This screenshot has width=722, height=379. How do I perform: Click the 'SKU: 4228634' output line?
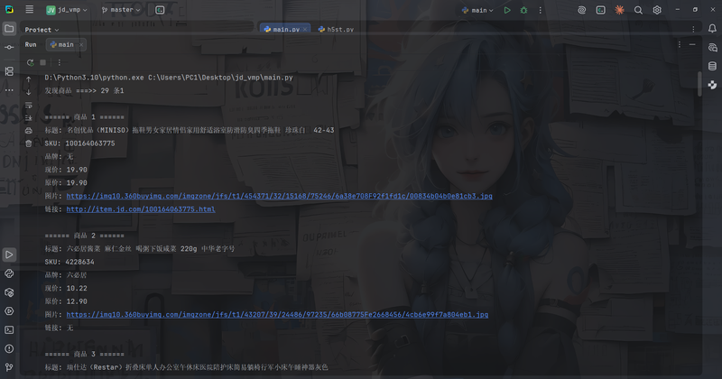tap(69, 262)
